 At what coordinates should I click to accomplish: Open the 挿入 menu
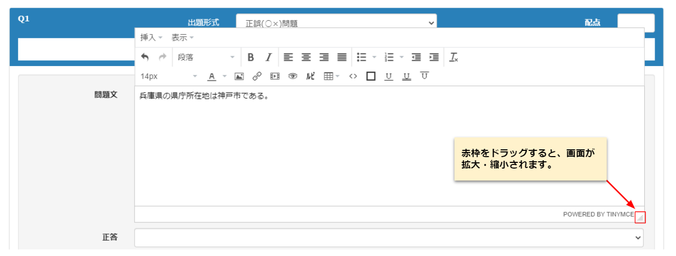click(151, 37)
